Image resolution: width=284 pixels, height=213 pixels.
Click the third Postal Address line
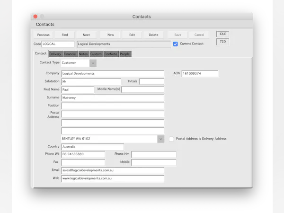113,131
